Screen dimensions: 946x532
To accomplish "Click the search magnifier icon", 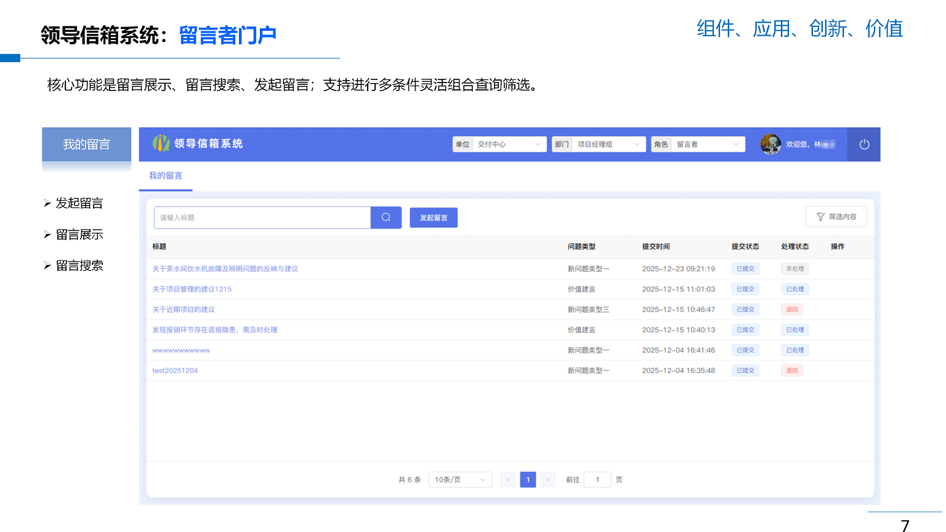I will tap(386, 217).
